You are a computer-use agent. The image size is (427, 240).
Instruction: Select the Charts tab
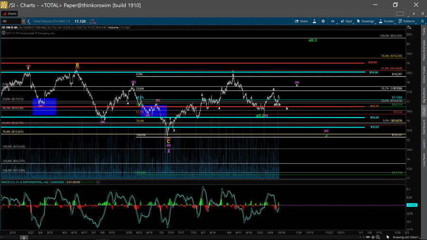9,14
